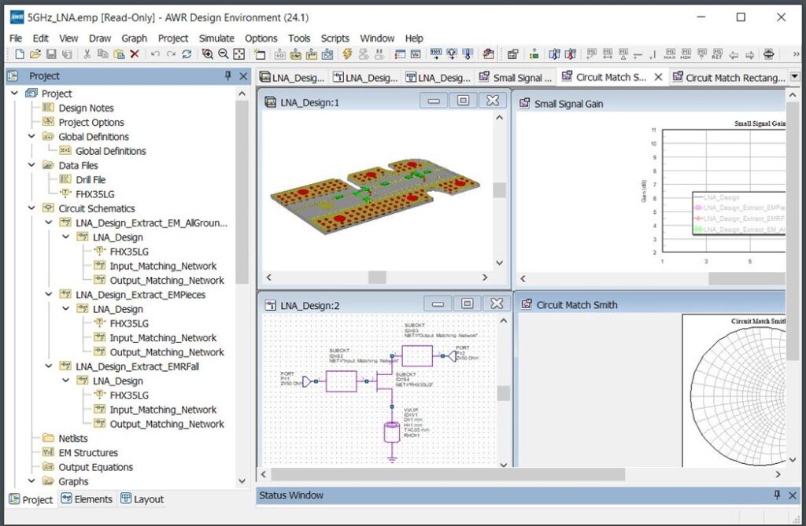Collapse the Global Definitions folder node
The image size is (806, 526).
pos(31,136)
